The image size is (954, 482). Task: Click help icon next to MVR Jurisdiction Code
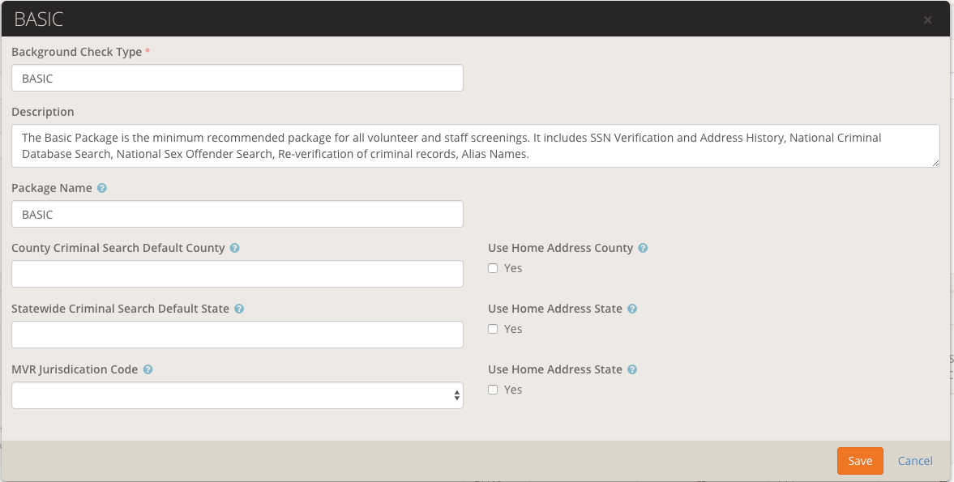148,369
